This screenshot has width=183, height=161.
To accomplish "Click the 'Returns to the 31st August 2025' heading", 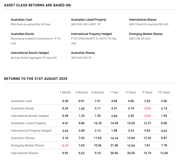I will click(36, 79).
